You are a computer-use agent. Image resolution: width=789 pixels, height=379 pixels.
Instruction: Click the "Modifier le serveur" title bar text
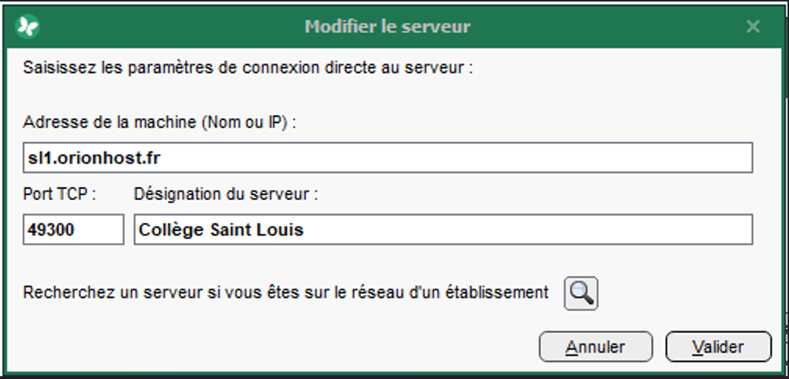tap(388, 27)
